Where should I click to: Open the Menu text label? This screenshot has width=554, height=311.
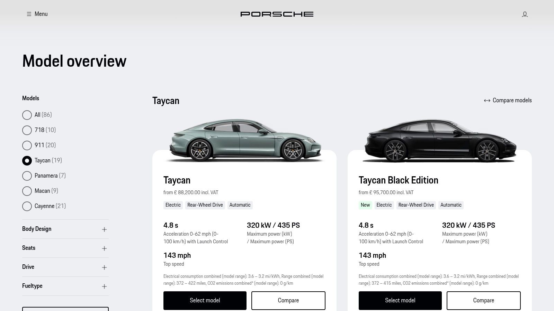[41, 14]
